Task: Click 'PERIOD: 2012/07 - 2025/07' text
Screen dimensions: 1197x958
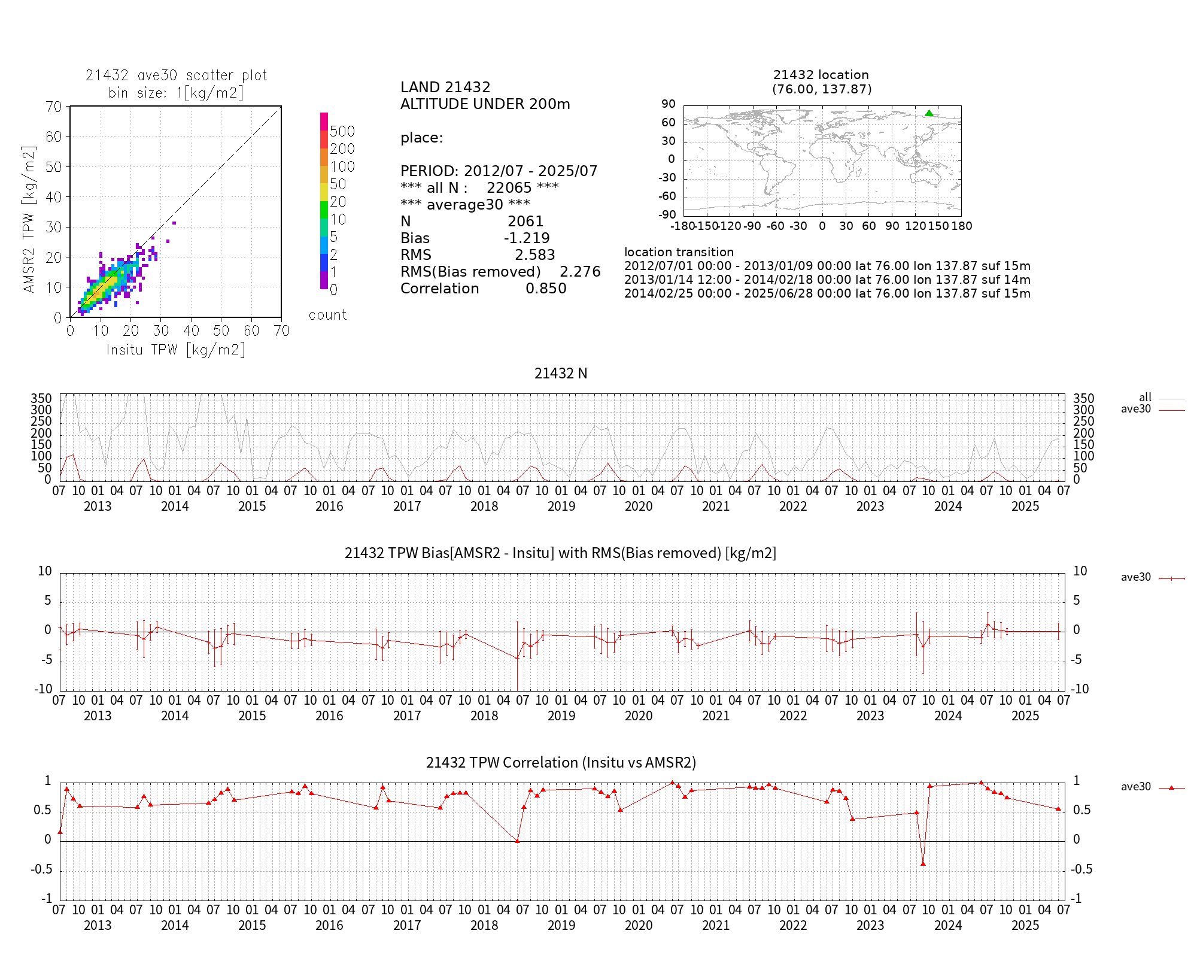Action: pos(499,171)
